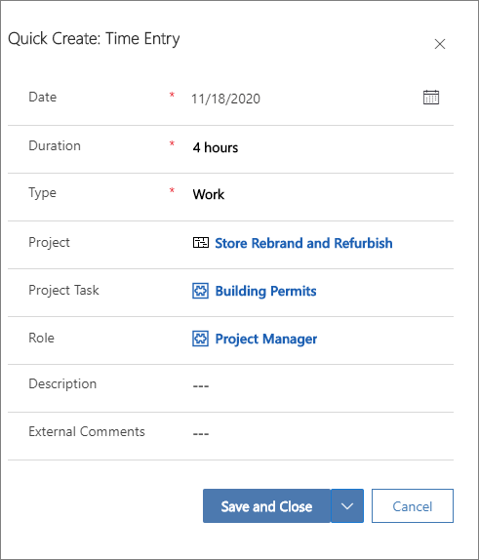Select the Type field label
Viewport: 479px width, 560px height.
[x=43, y=193]
